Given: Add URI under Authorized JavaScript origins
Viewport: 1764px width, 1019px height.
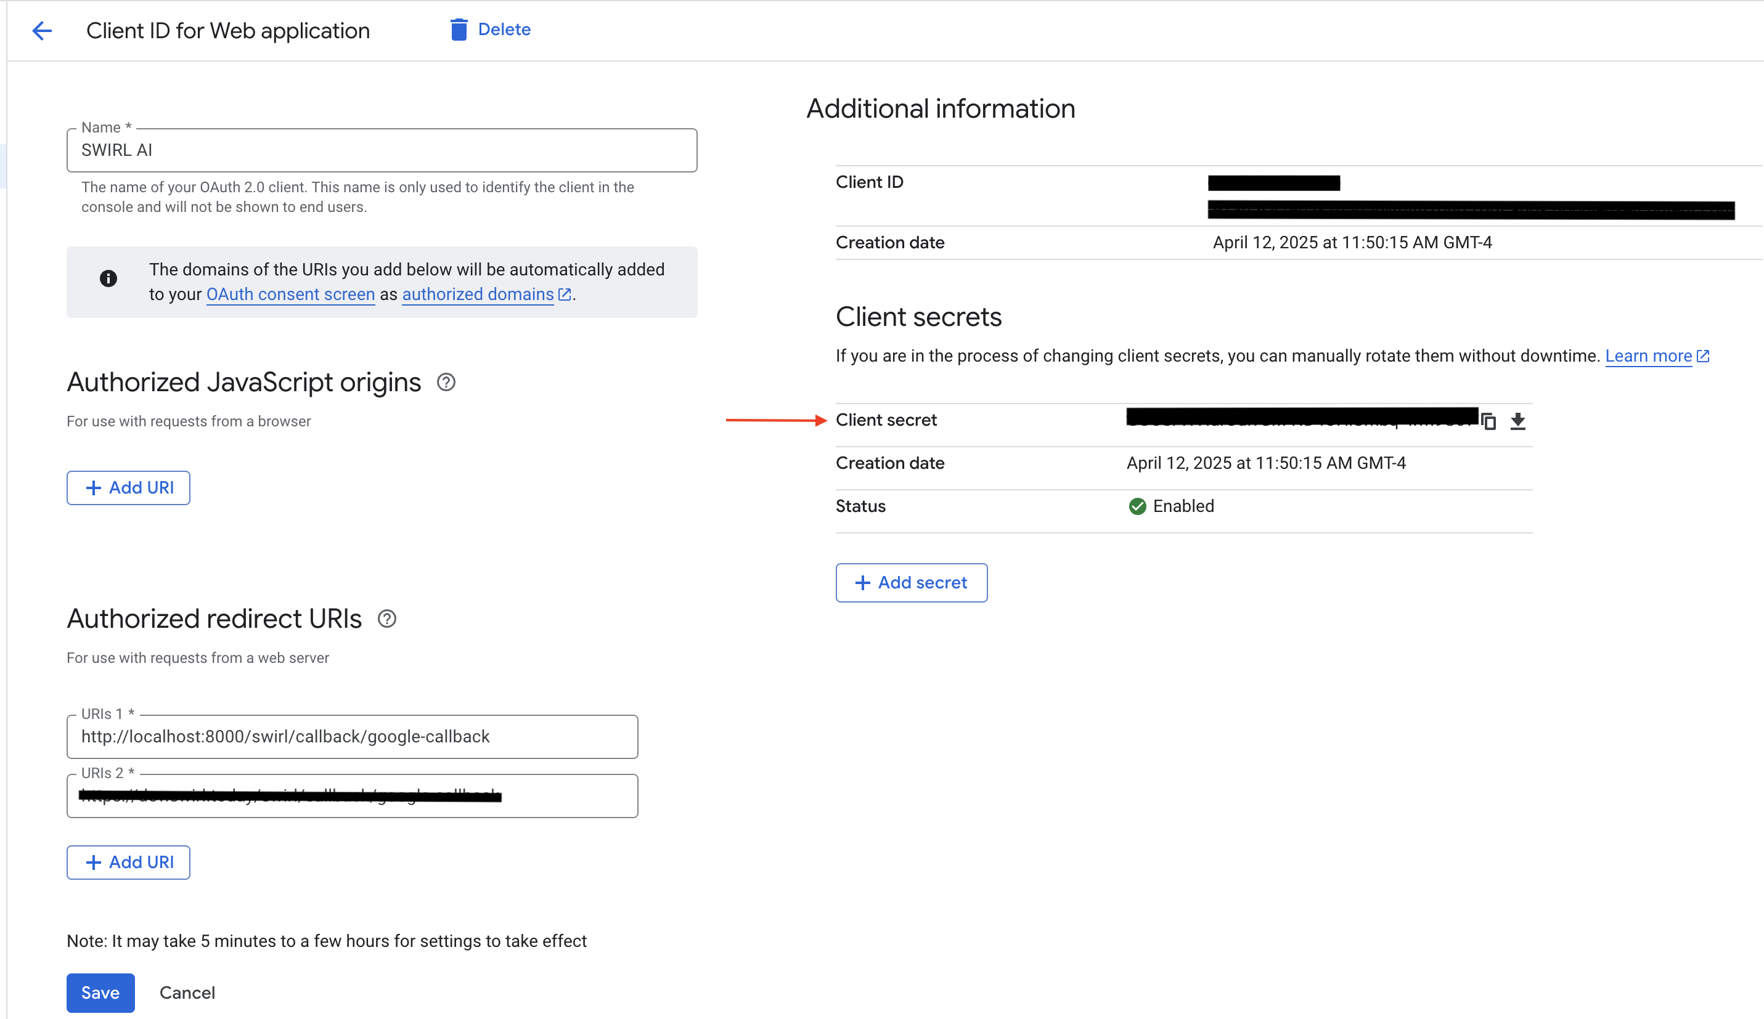Looking at the screenshot, I should click(x=128, y=488).
